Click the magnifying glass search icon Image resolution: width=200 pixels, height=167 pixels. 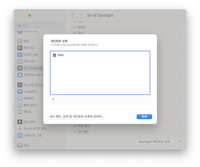[19, 25]
